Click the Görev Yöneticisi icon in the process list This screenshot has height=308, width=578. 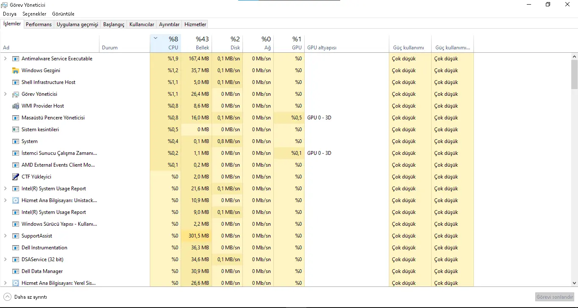tap(16, 94)
